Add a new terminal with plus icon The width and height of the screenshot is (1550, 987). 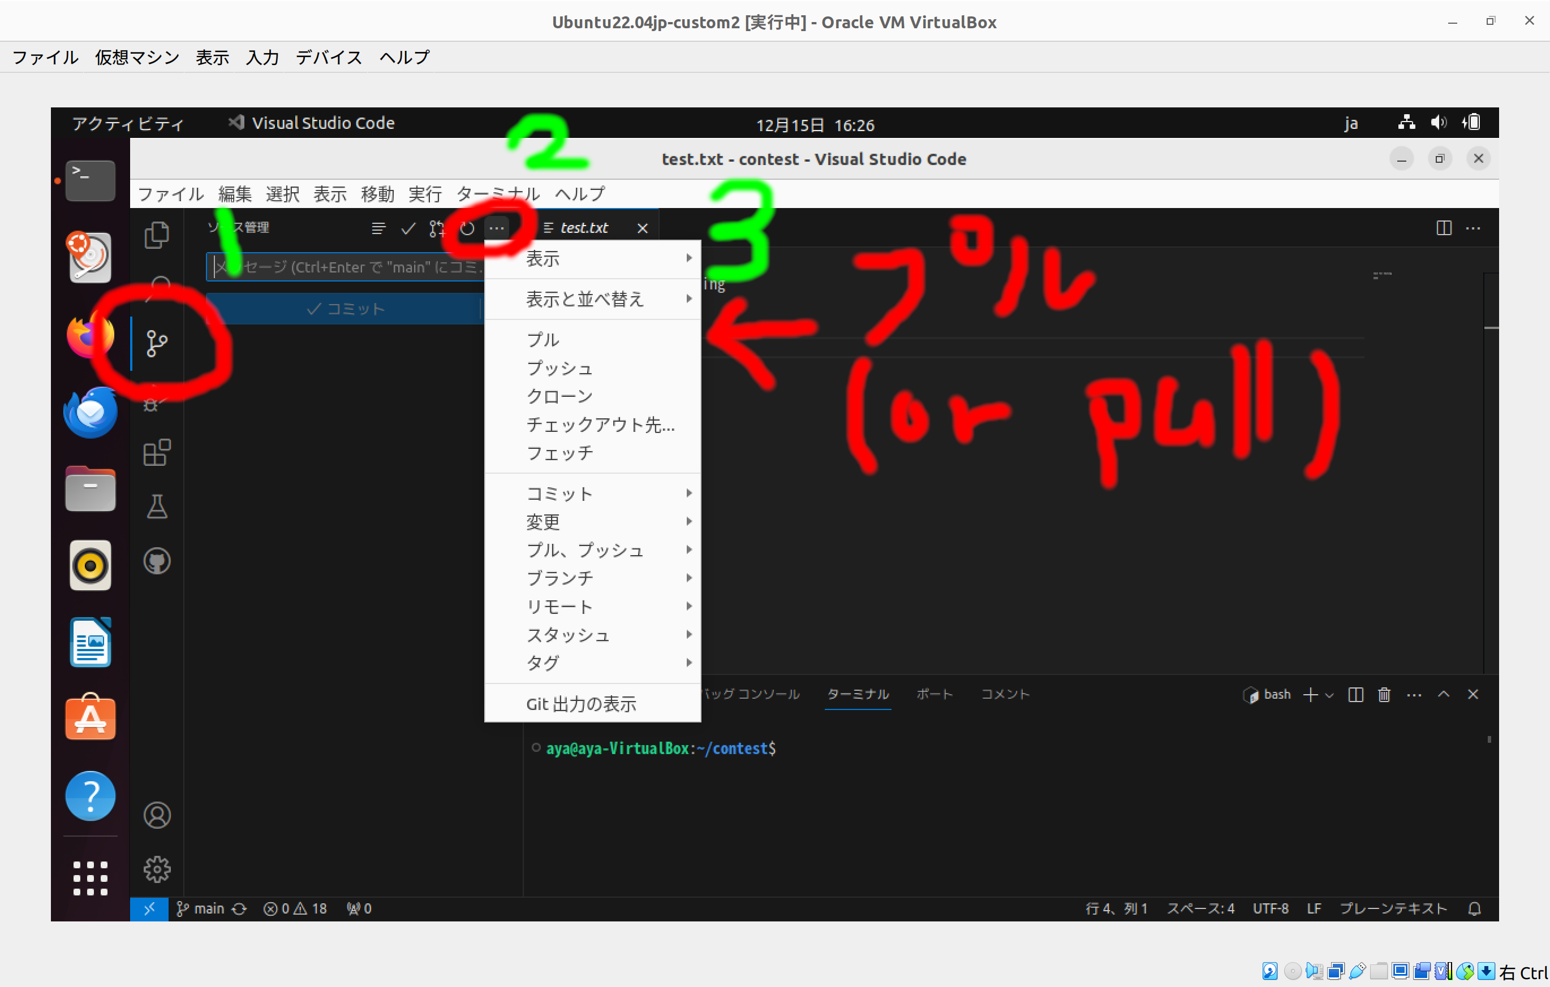click(x=1311, y=694)
